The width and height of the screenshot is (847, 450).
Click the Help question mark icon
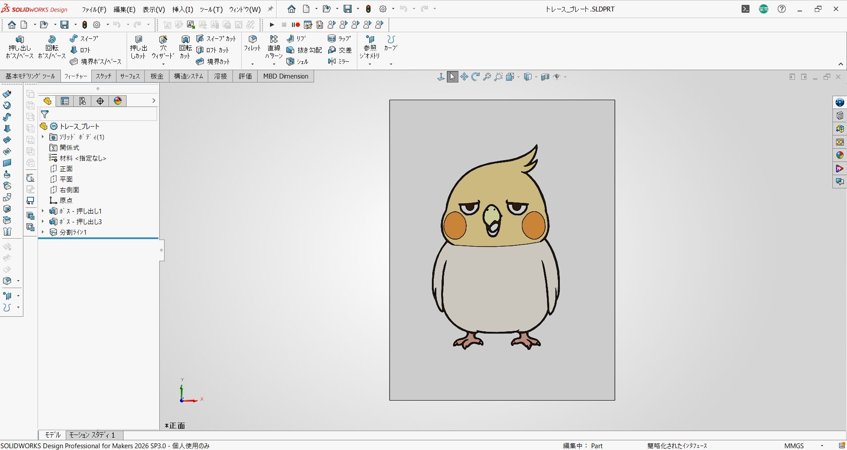click(x=782, y=9)
